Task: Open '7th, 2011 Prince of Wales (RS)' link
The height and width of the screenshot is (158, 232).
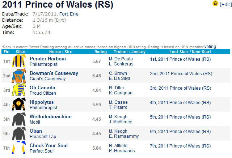Action: (180, 146)
